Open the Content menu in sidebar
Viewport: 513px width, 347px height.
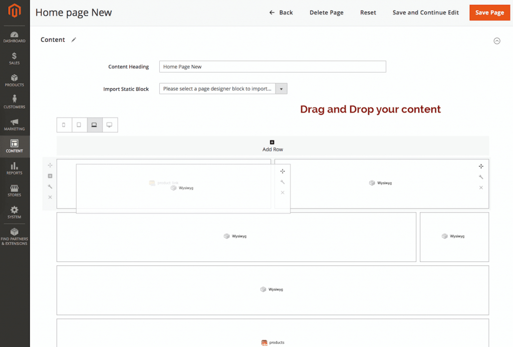coord(15,146)
